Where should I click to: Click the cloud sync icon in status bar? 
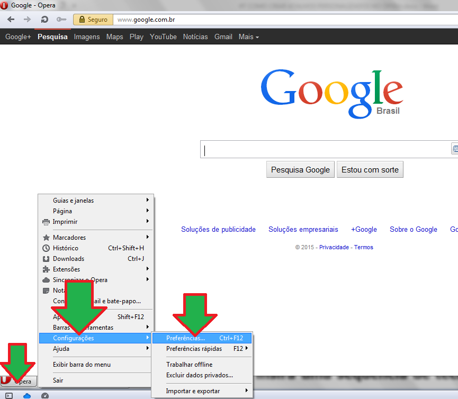point(26,395)
